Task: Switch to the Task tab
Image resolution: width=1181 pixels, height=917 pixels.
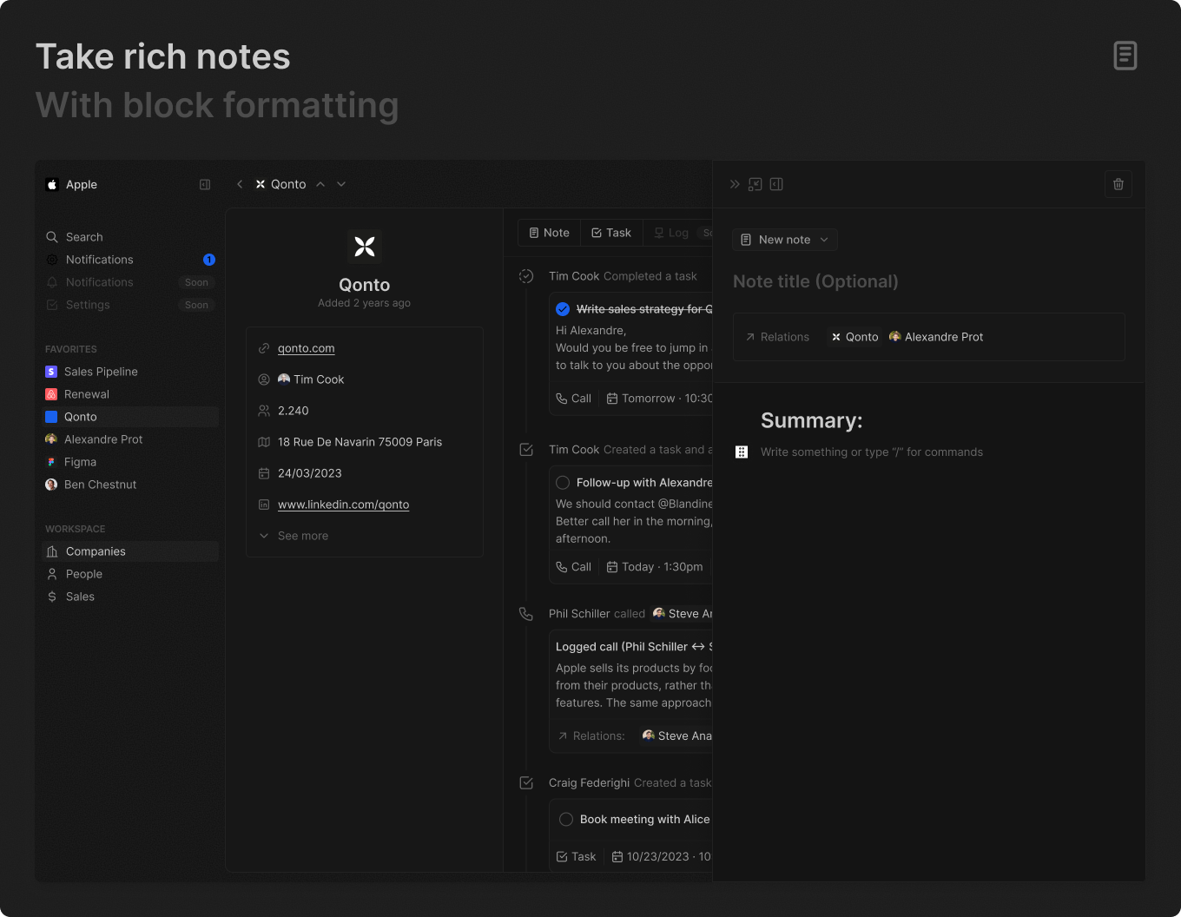Action: point(611,233)
